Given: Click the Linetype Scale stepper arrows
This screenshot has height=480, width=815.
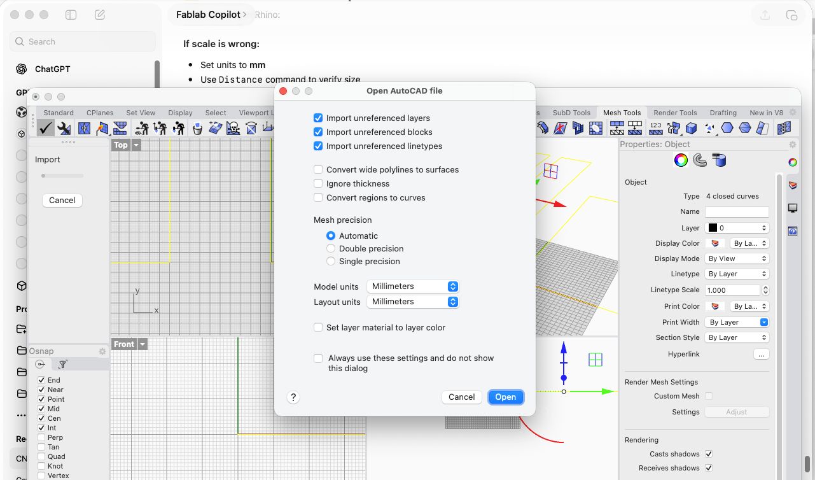Looking at the screenshot, I should coord(765,290).
